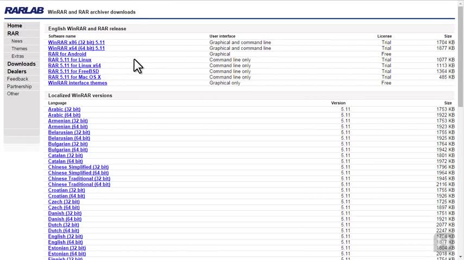464x260 pixels.
Task: Click 'Localized WinRAR versions' heading
Action: pos(80,96)
